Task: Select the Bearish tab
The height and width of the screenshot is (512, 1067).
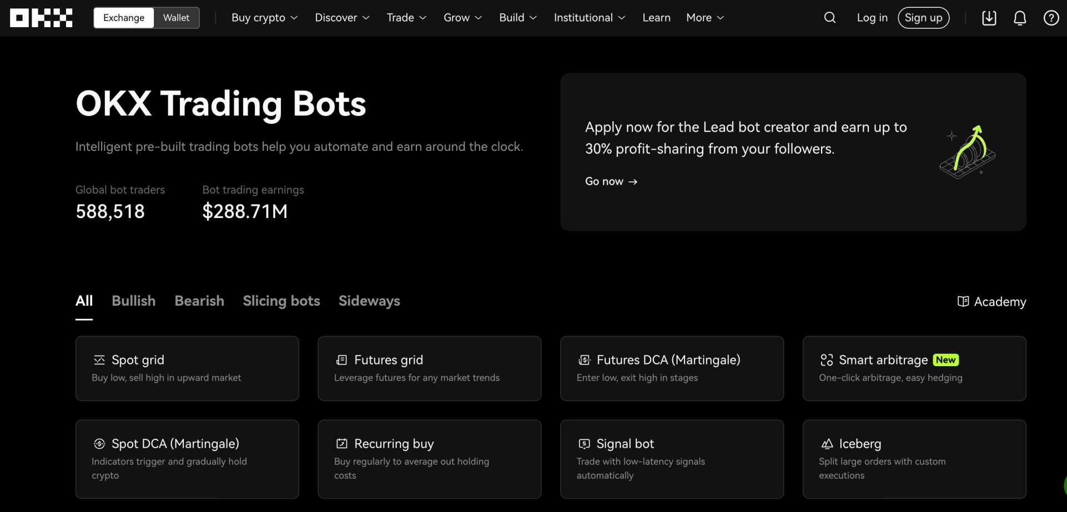Action: (199, 301)
